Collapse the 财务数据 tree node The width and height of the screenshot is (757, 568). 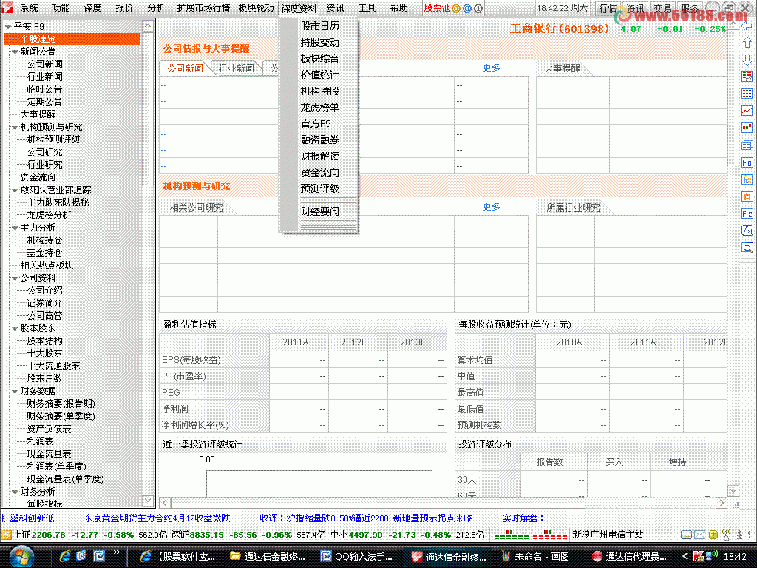pos(15,390)
